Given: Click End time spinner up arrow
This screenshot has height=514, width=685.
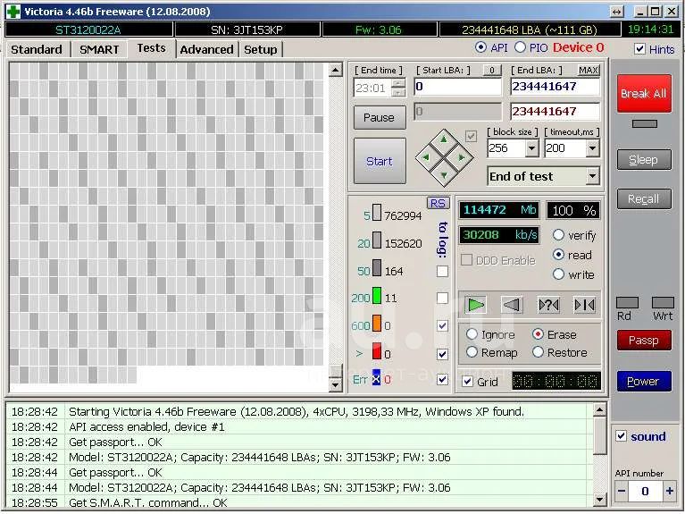Looking at the screenshot, I should pos(398,83).
